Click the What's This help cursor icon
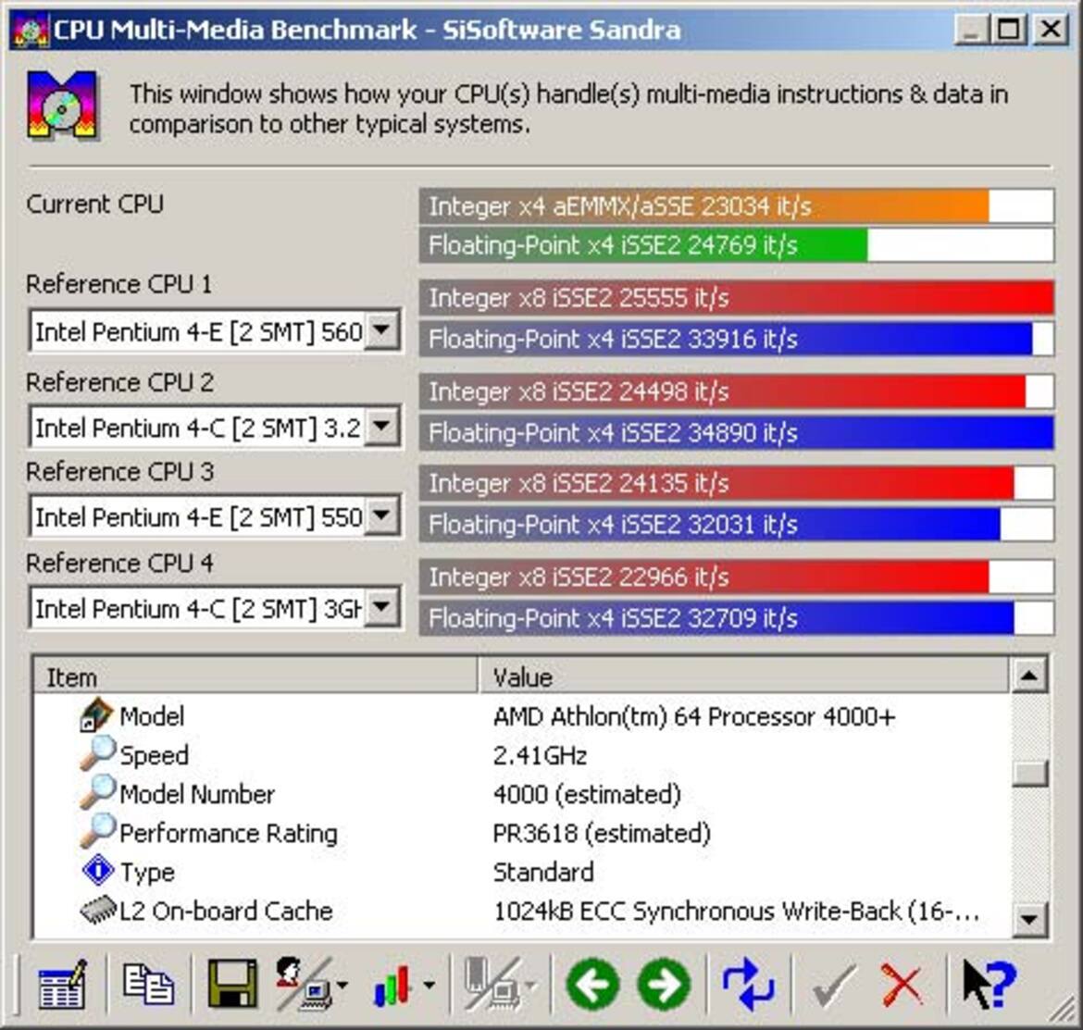Screen dimensions: 1083x1030 coord(990,984)
